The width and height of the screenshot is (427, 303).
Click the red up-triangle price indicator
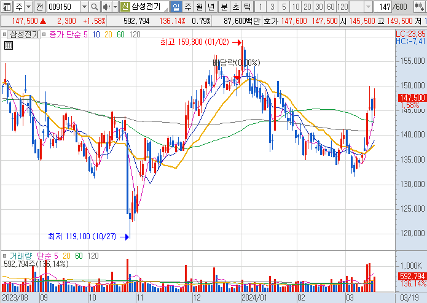click(x=43, y=21)
